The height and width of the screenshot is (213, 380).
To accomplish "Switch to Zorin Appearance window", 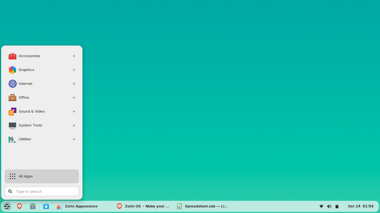I will click(78, 206).
